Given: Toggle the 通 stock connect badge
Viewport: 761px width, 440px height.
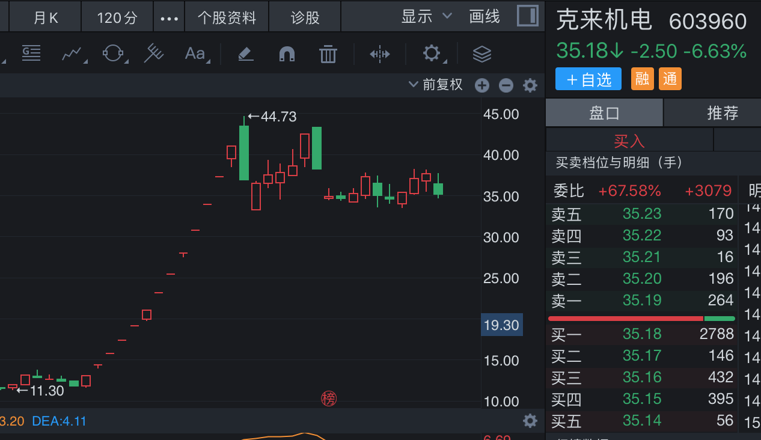Looking at the screenshot, I should (x=670, y=79).
